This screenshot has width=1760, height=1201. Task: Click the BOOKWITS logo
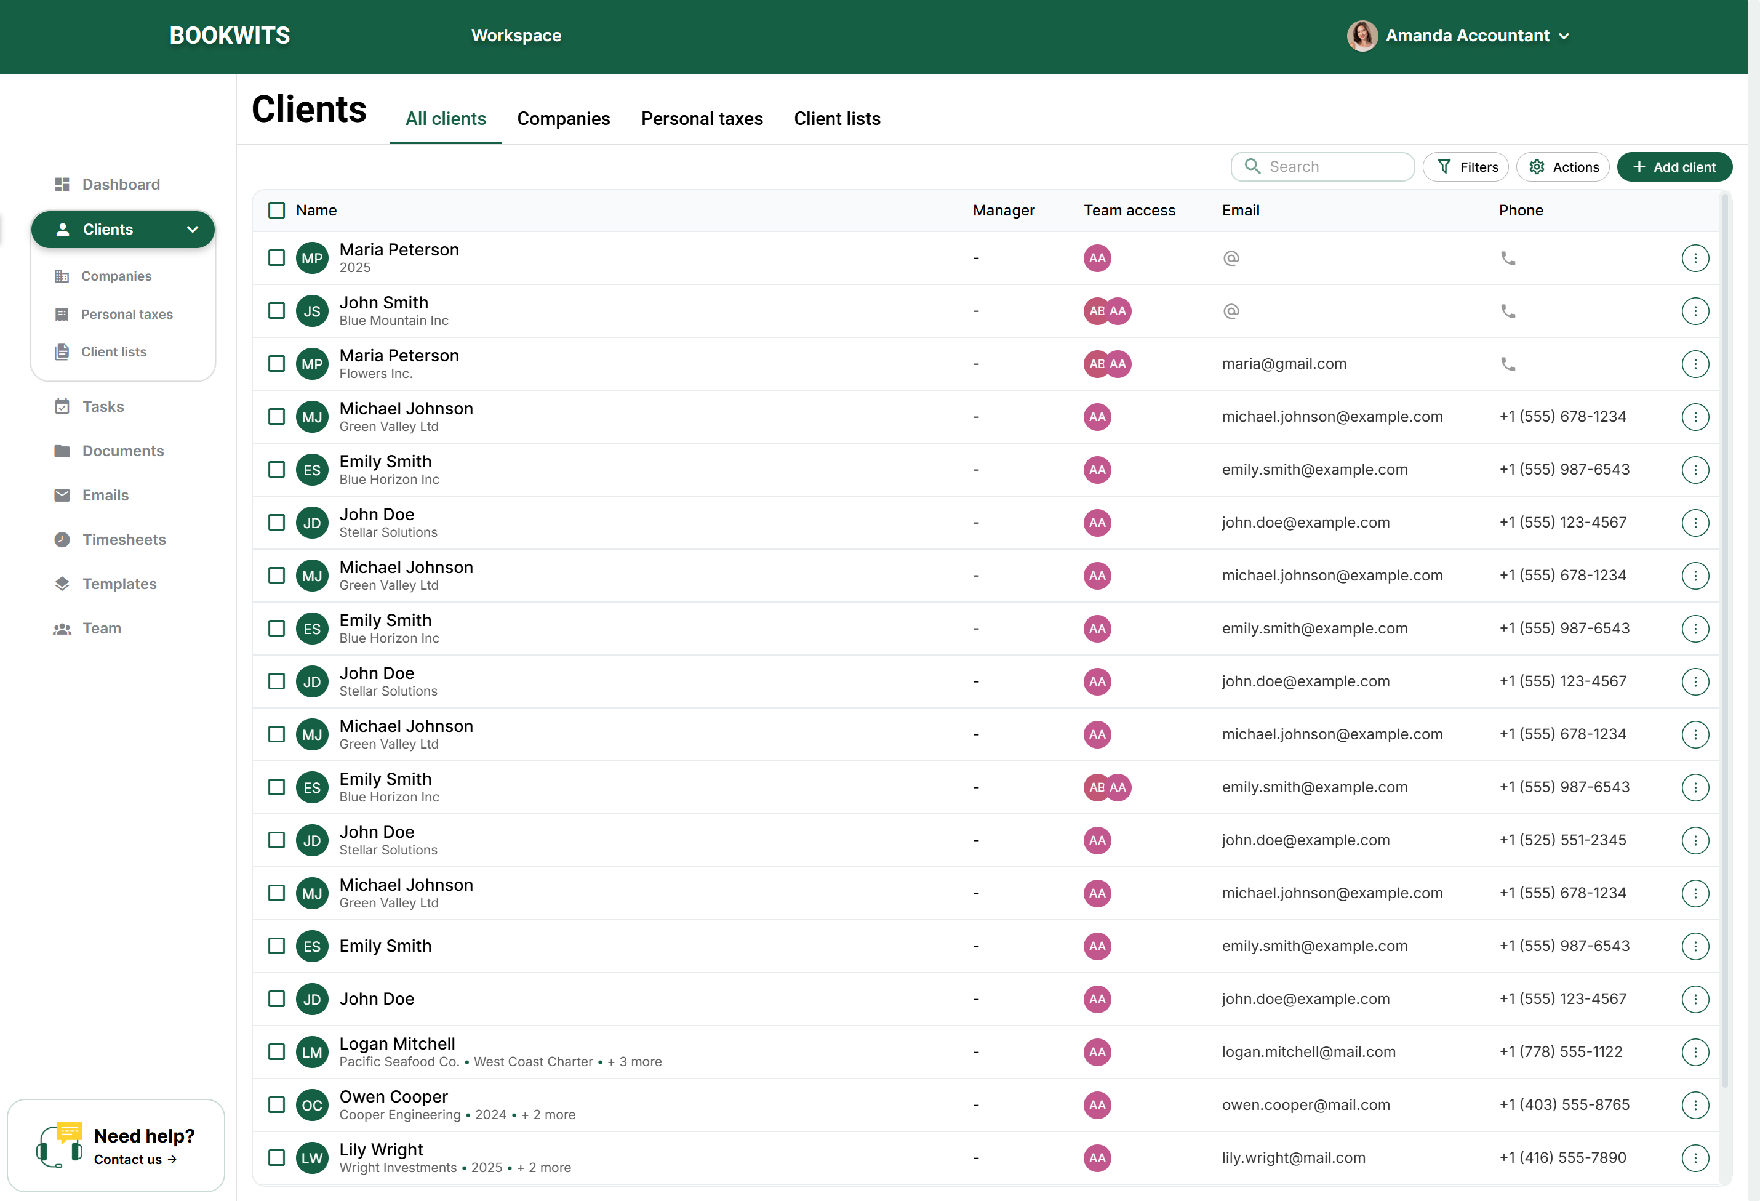[x=230, y=36]
